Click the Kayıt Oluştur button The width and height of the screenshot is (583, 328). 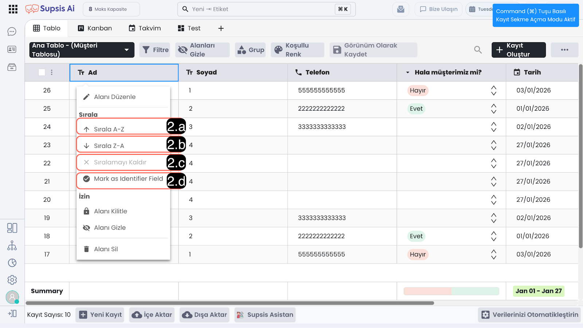click(x=518, y=50)
